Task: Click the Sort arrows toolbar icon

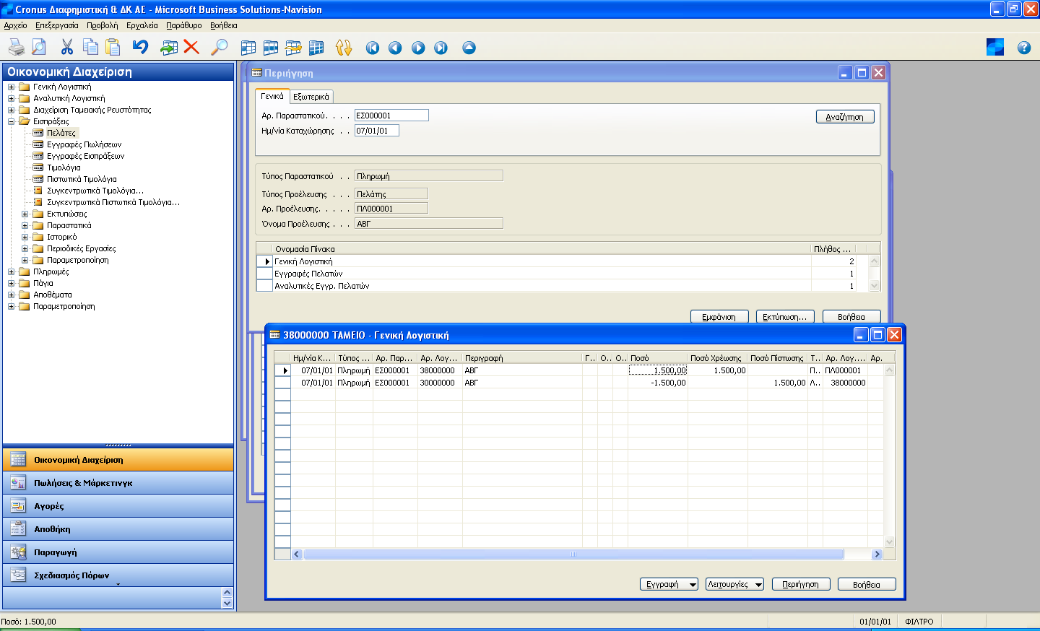Action: pos(344,48)
